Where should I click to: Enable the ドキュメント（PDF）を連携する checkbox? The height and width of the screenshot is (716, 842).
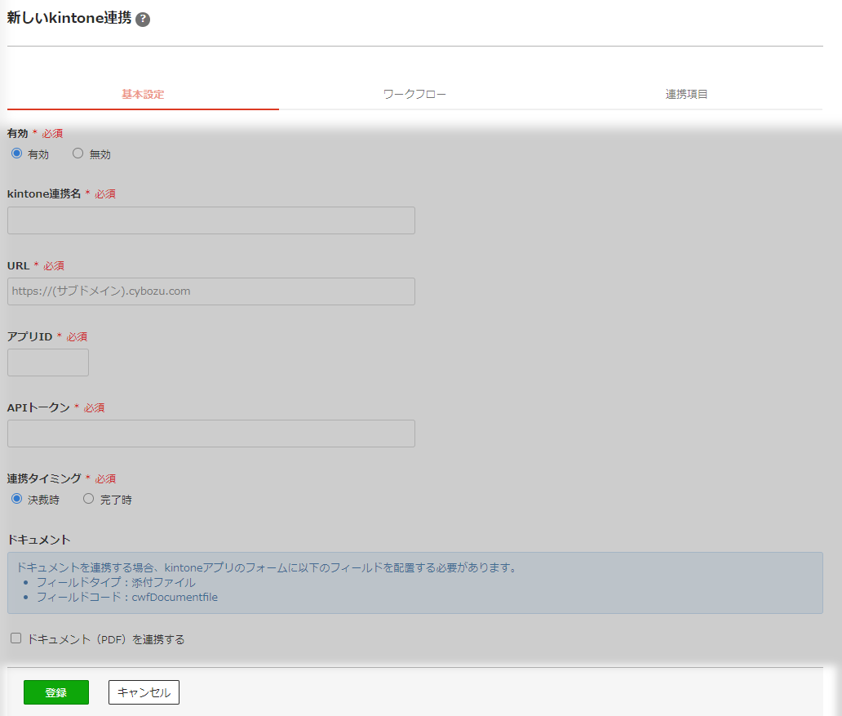16,638
